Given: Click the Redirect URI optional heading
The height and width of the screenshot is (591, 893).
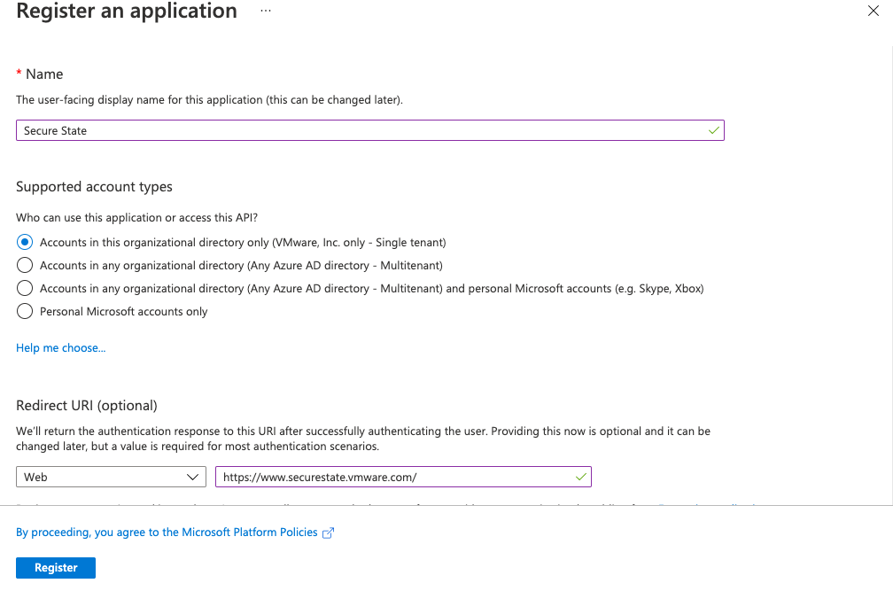Looking at the screenshot, I should 87,404.
